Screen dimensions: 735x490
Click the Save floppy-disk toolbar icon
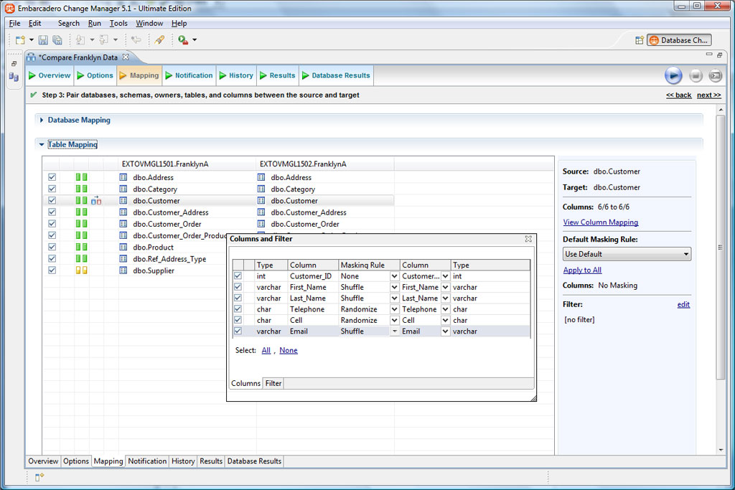(43, 40)
